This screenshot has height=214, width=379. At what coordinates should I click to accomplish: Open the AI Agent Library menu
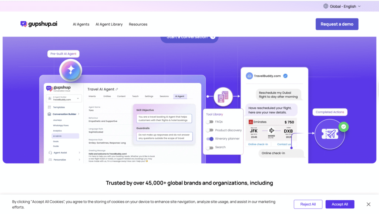[109, 24]
